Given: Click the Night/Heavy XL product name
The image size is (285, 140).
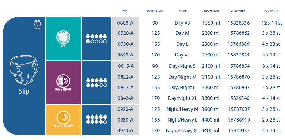Looking at the screenshot, I should [x=182, y=131].
